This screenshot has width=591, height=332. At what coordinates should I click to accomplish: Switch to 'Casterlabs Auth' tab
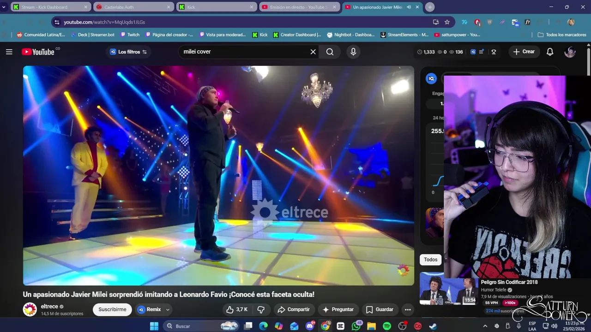click(x=133, y=7)
